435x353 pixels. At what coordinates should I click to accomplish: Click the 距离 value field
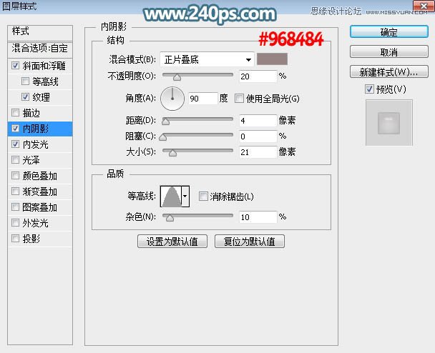(x=258, y=121)
